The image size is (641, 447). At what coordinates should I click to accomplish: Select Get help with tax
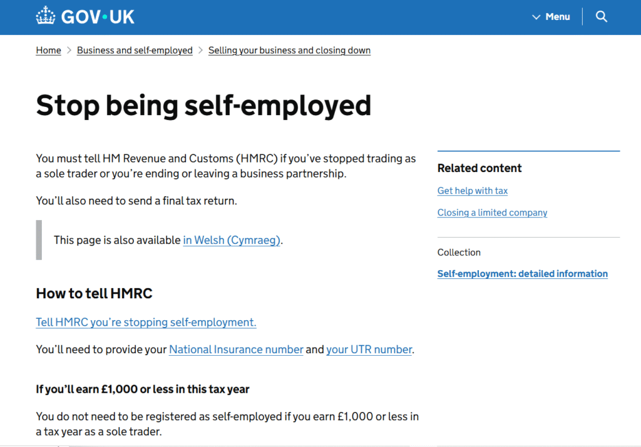click(472, 190)
